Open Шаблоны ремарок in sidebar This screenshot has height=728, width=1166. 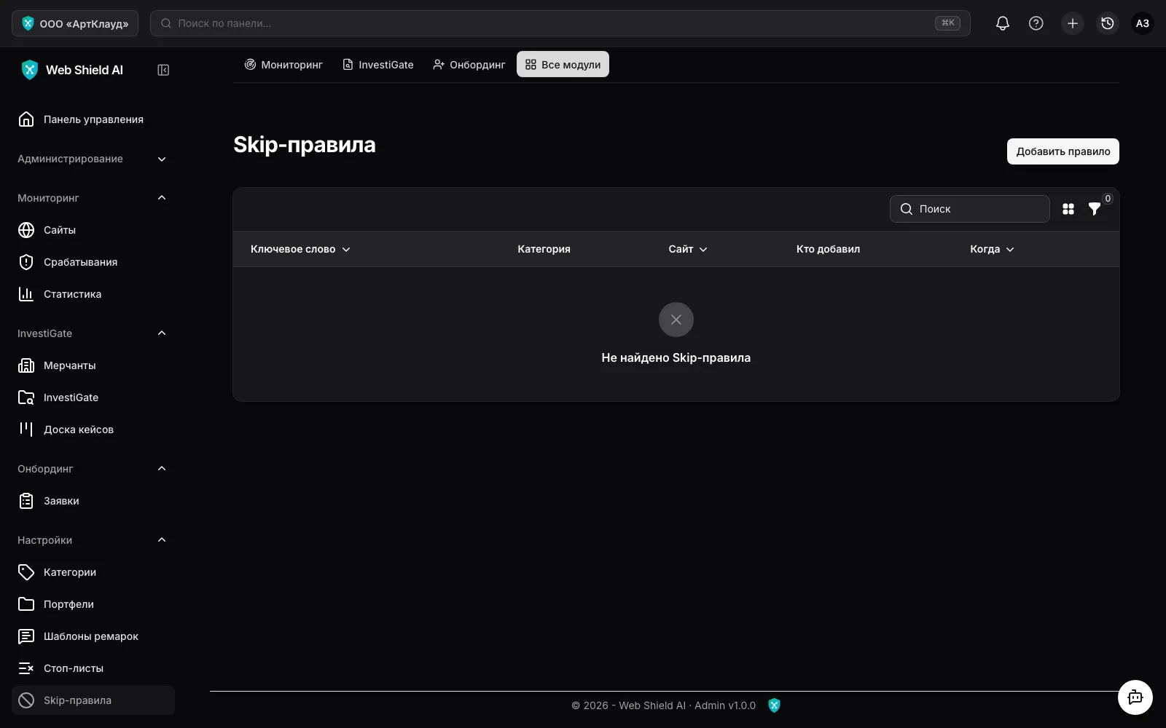coord(93,636)
